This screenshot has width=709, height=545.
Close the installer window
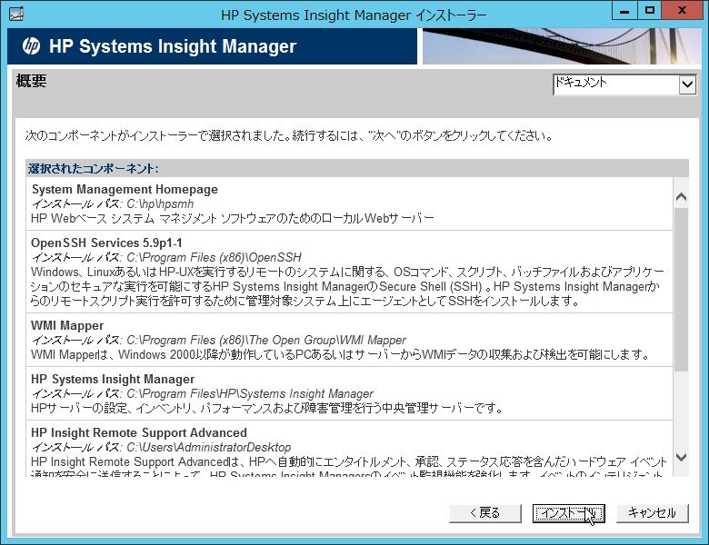682,11
